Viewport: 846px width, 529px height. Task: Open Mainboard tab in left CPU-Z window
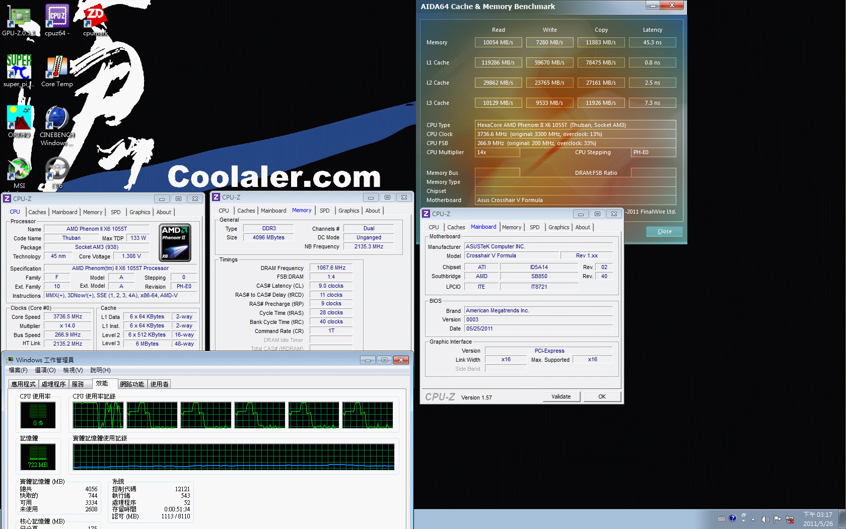click(x=64, y=212)
